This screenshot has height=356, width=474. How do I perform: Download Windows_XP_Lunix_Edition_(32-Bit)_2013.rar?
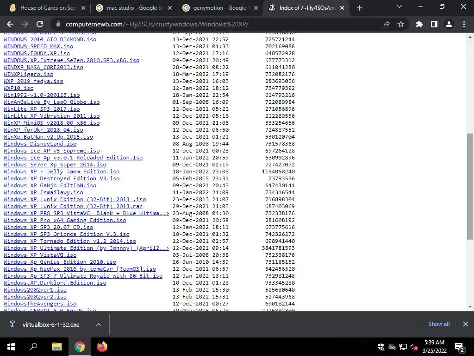pos(73,206)
